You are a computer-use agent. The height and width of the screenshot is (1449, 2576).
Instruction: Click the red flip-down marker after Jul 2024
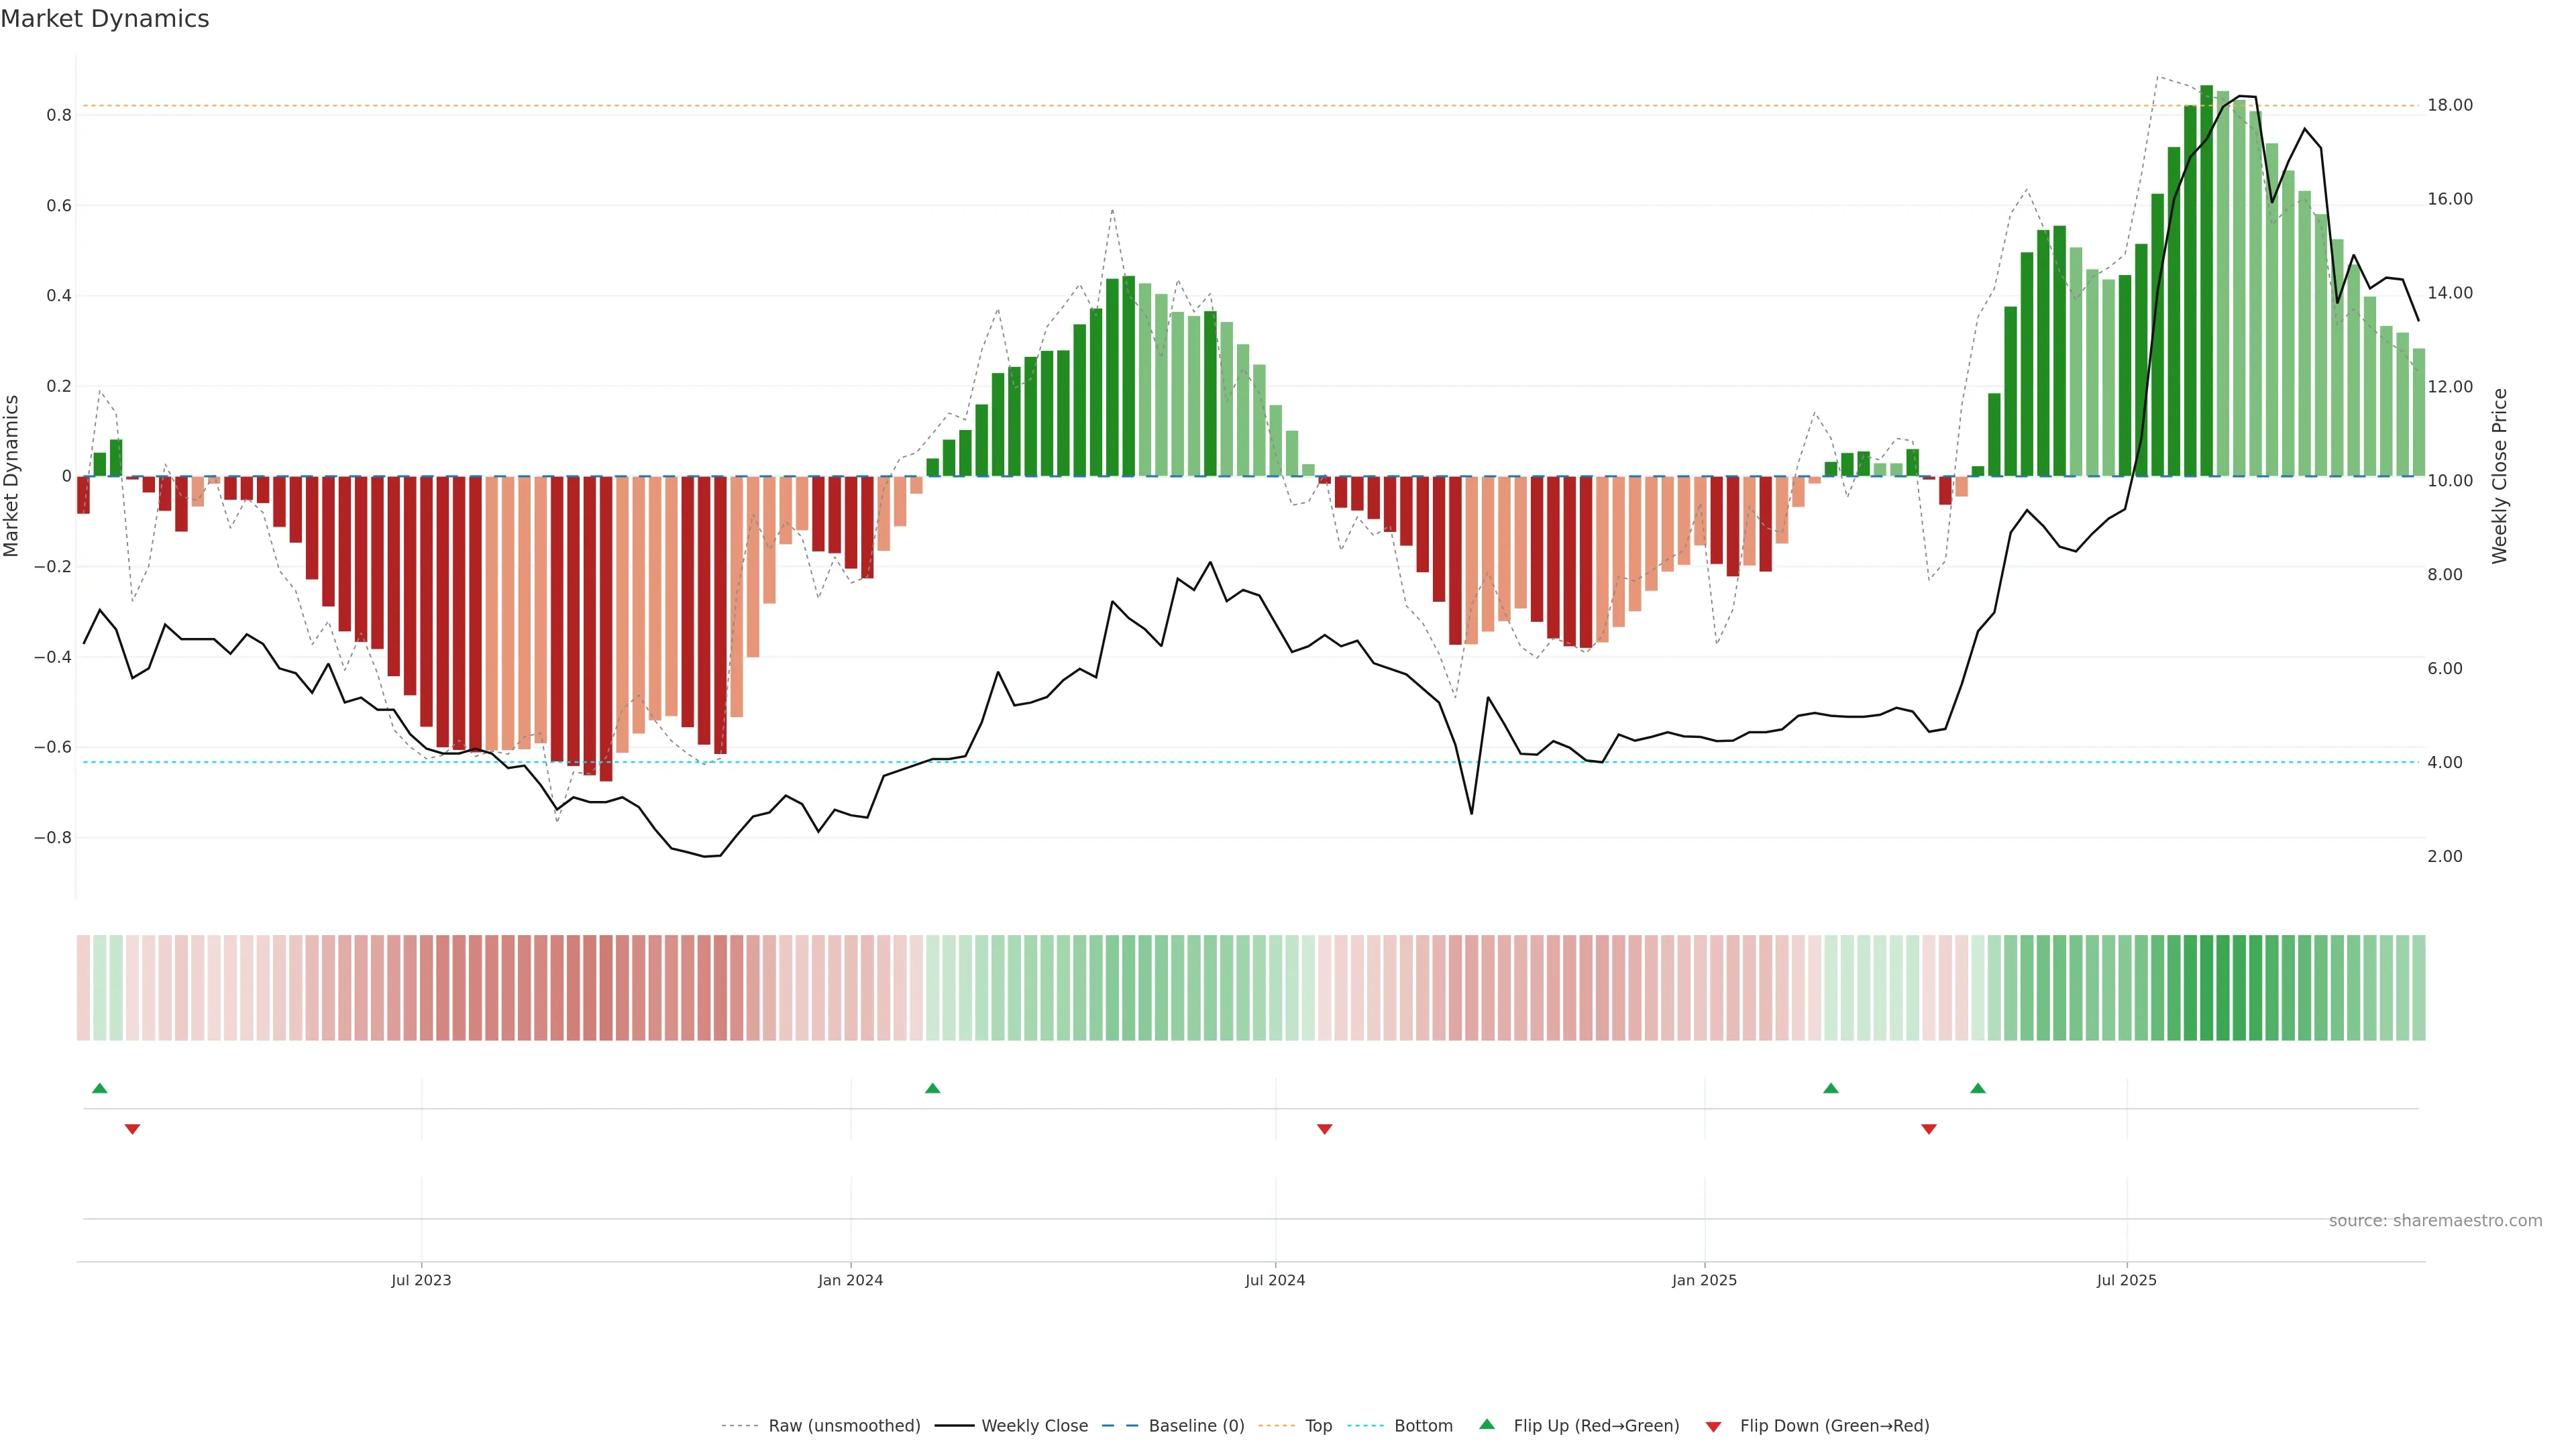click(x=1324, y=1129)
